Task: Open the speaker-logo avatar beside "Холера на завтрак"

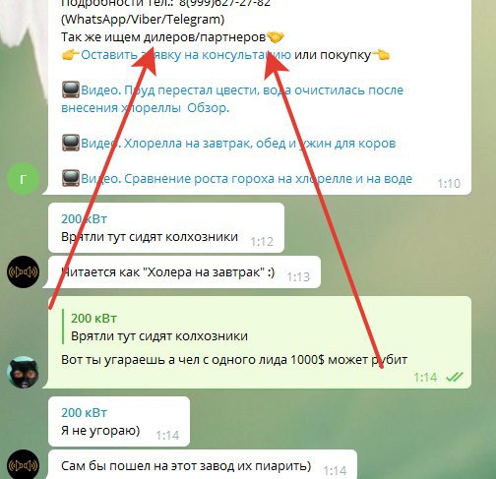Action: click(23, 271)
